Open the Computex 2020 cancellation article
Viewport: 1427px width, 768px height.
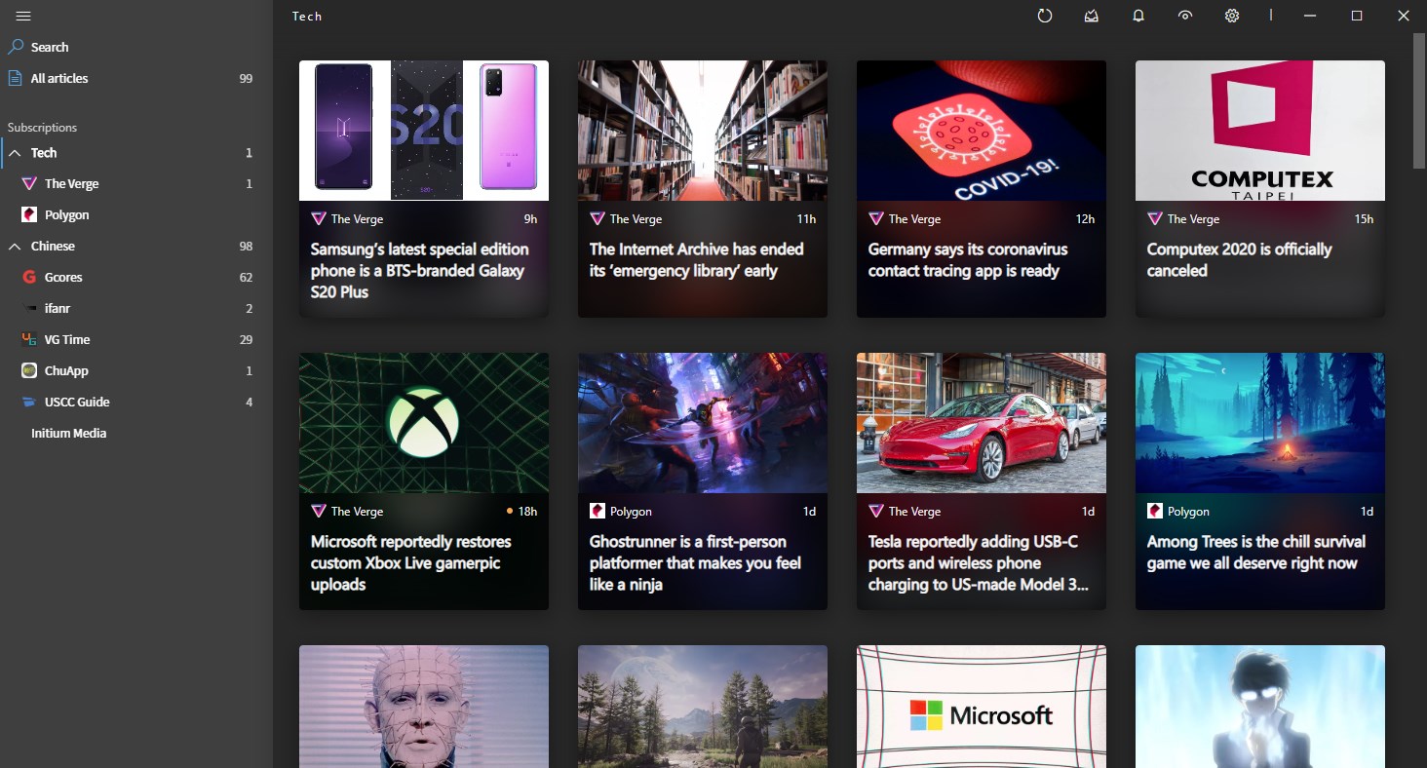pos(1259,259)
